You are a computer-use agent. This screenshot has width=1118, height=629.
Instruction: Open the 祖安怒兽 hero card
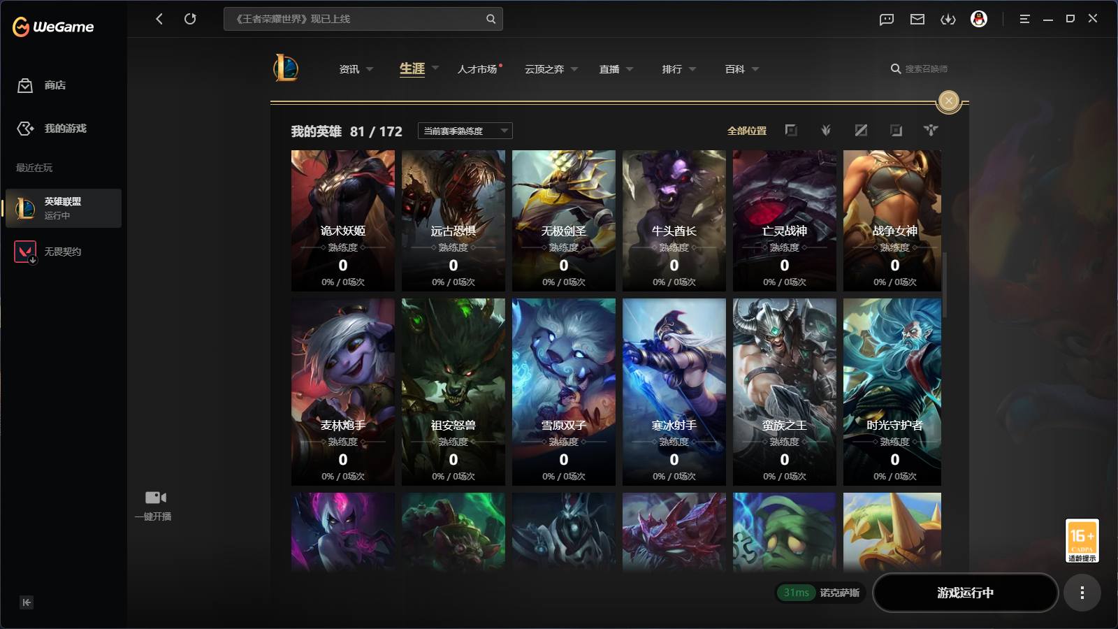pyautogui.click(x=453, y=392)
